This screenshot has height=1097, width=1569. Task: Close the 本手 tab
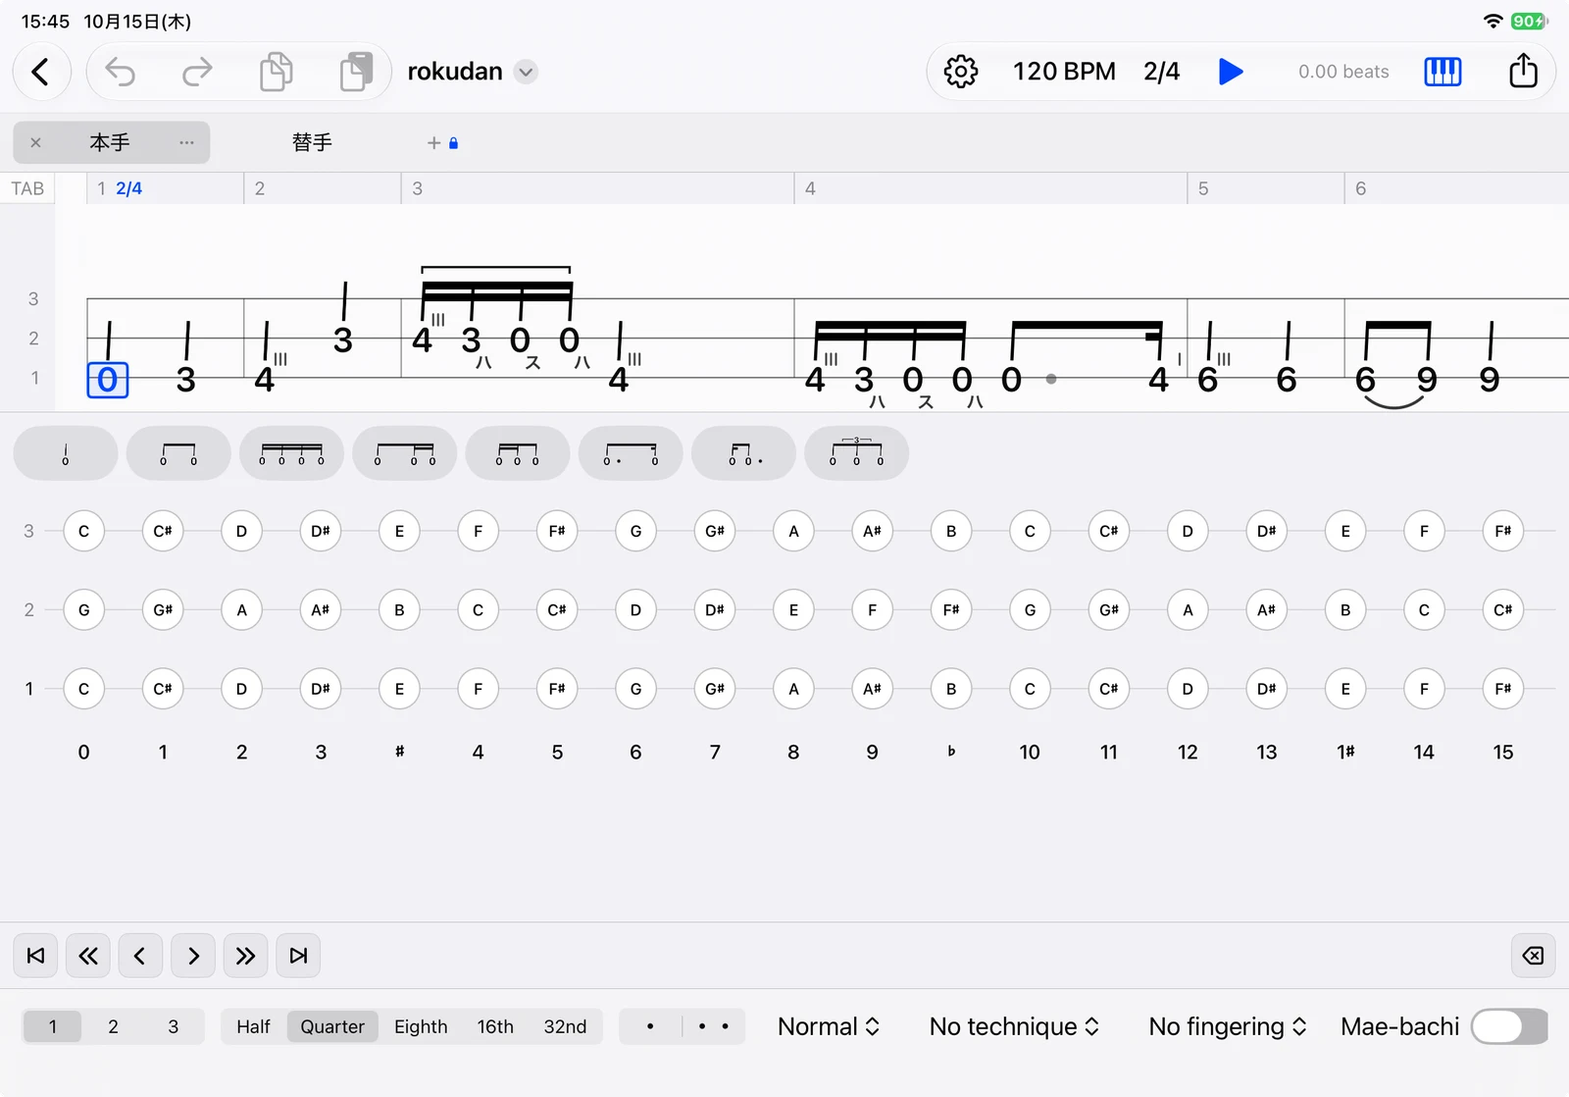[x=35, y=142]
